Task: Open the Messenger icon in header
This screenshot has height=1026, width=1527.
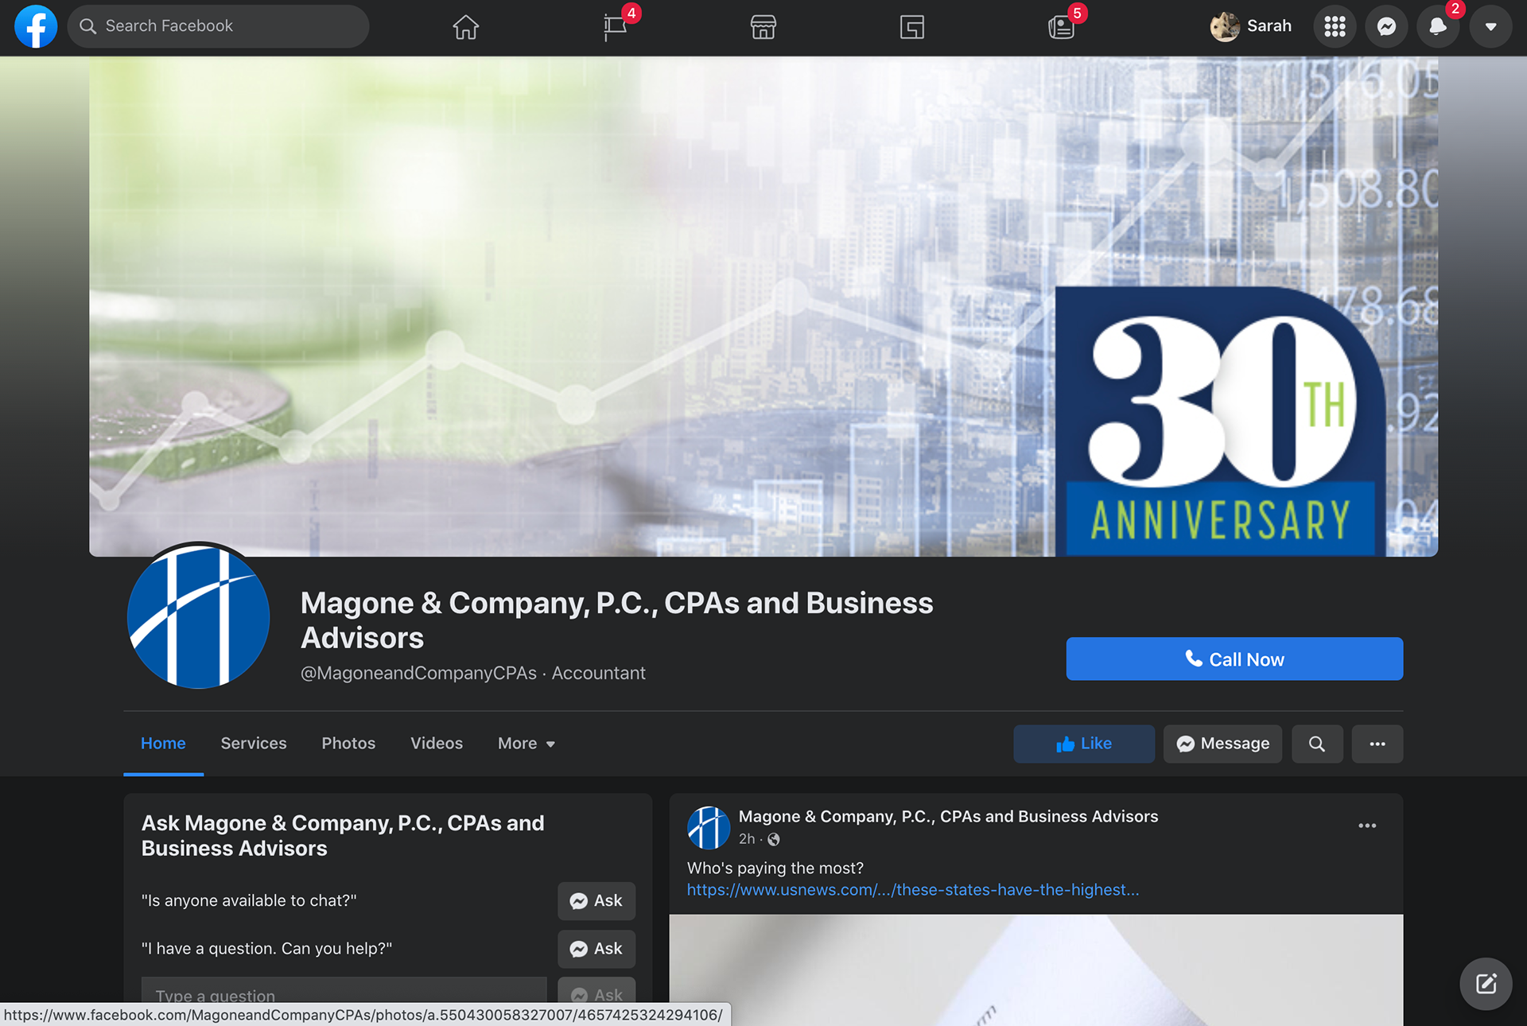Action: click(x=1386, y=27)
